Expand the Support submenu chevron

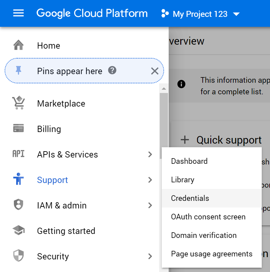coord(150,180)
